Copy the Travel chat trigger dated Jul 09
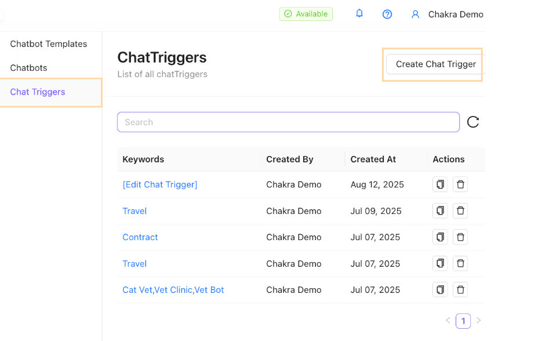The image size is (560, 341). 439,211
